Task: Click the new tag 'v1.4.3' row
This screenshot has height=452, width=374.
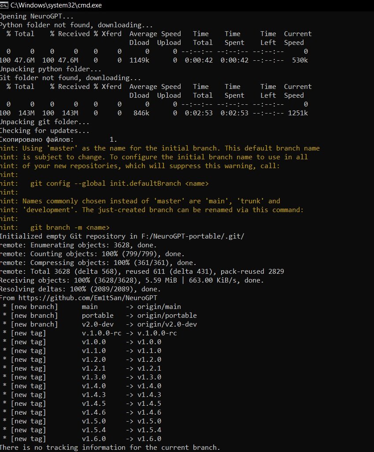Action: click(82, 395)
